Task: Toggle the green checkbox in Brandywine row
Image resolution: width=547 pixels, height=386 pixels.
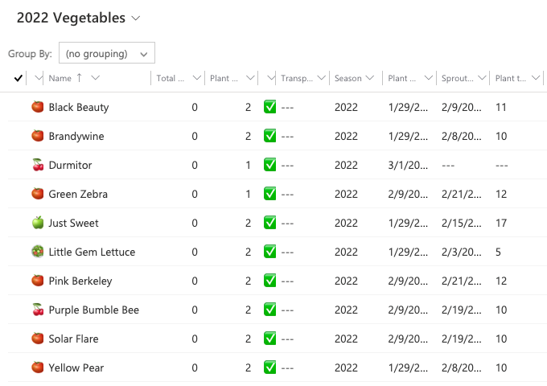Action: pos(269,136)
